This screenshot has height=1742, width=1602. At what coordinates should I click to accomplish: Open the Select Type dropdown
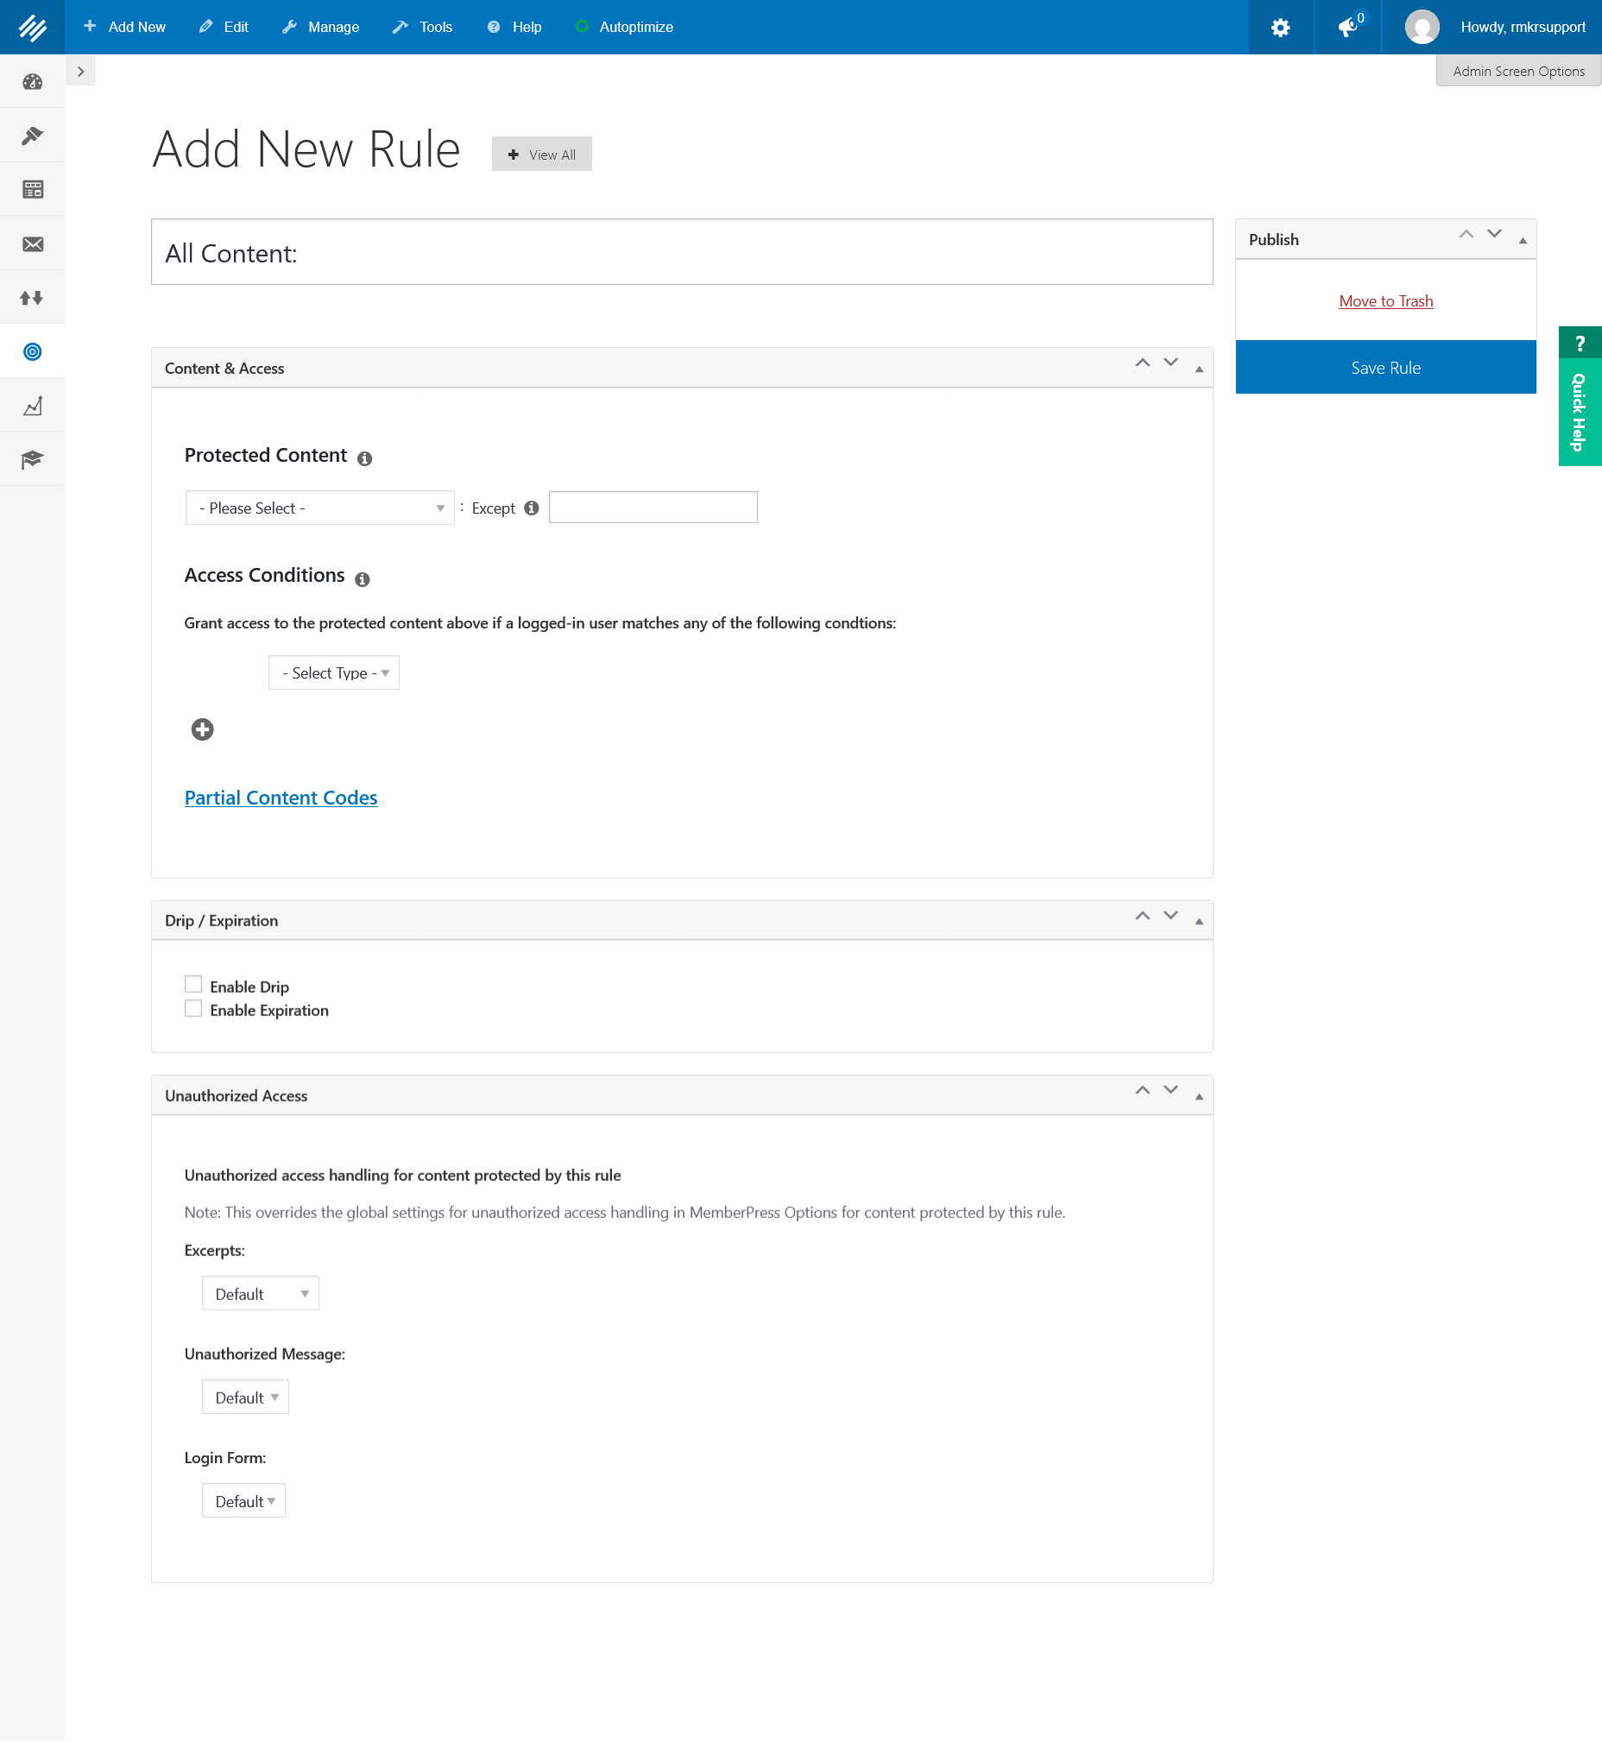pos(334,672)
